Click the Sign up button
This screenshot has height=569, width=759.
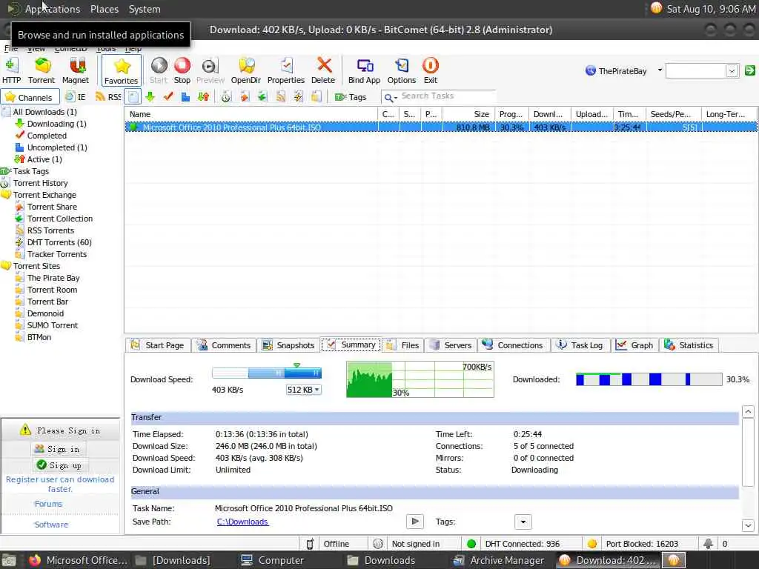(59, 465)
